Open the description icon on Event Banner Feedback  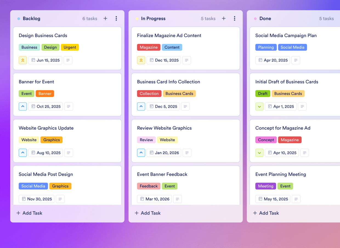[x=178, y=199]
